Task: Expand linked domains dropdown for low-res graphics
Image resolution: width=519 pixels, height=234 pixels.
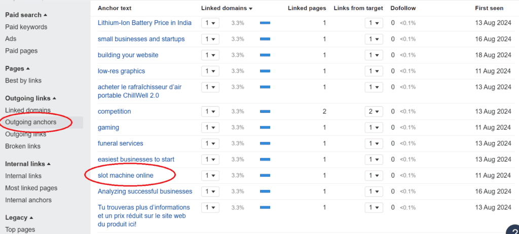Action: tap(210, 71)
